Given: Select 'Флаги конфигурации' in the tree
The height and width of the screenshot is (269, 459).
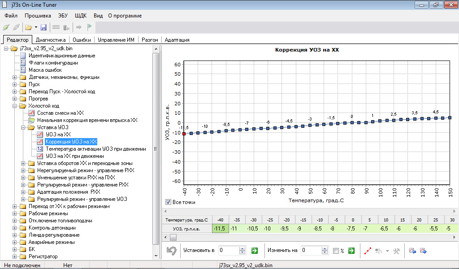Looking at the screenshot, I should click(53, 63).
